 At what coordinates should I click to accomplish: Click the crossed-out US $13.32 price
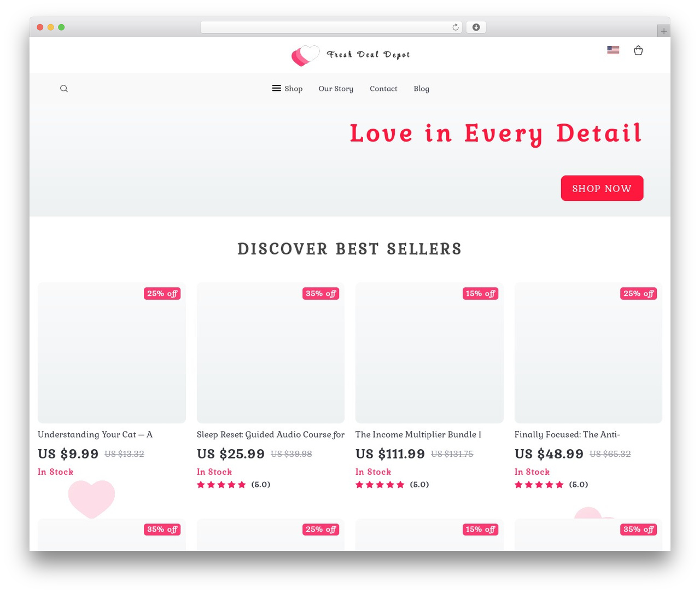point(124,454)
